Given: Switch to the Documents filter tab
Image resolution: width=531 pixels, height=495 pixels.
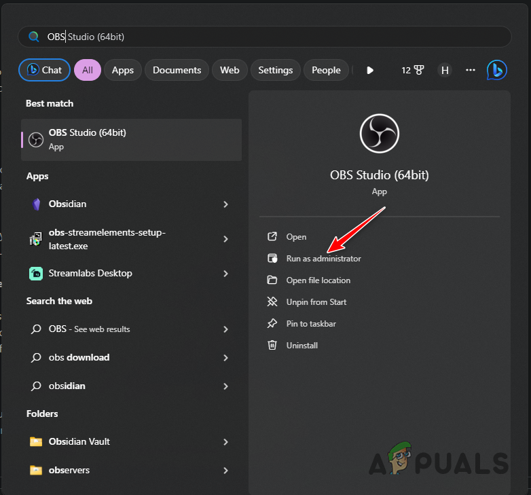Looking at the screenshot, I should [177, 70].
